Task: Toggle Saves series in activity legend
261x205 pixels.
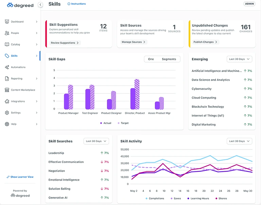Action: point(176,198)
